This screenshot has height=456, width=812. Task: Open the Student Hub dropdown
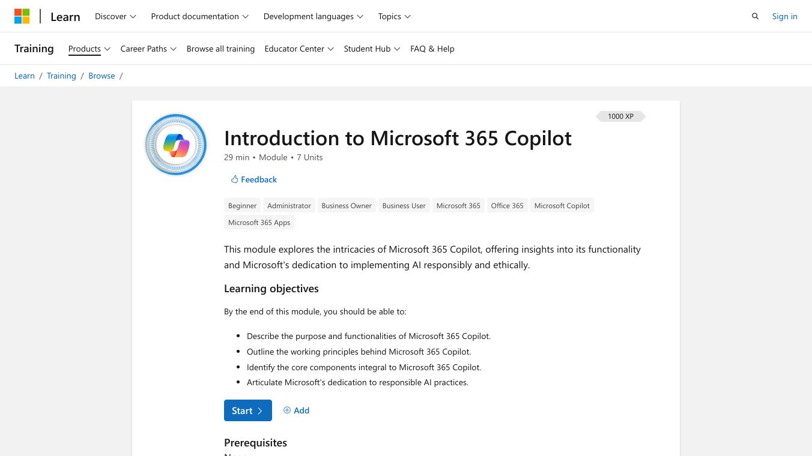372,49
